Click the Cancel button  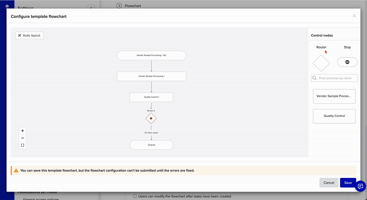pyautogui.click(x=328, y=183)
